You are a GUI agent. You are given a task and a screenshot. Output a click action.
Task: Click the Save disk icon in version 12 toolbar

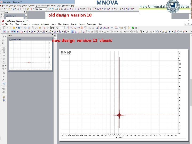pos(19,28)
